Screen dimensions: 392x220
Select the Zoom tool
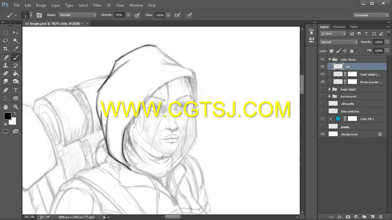16,107
